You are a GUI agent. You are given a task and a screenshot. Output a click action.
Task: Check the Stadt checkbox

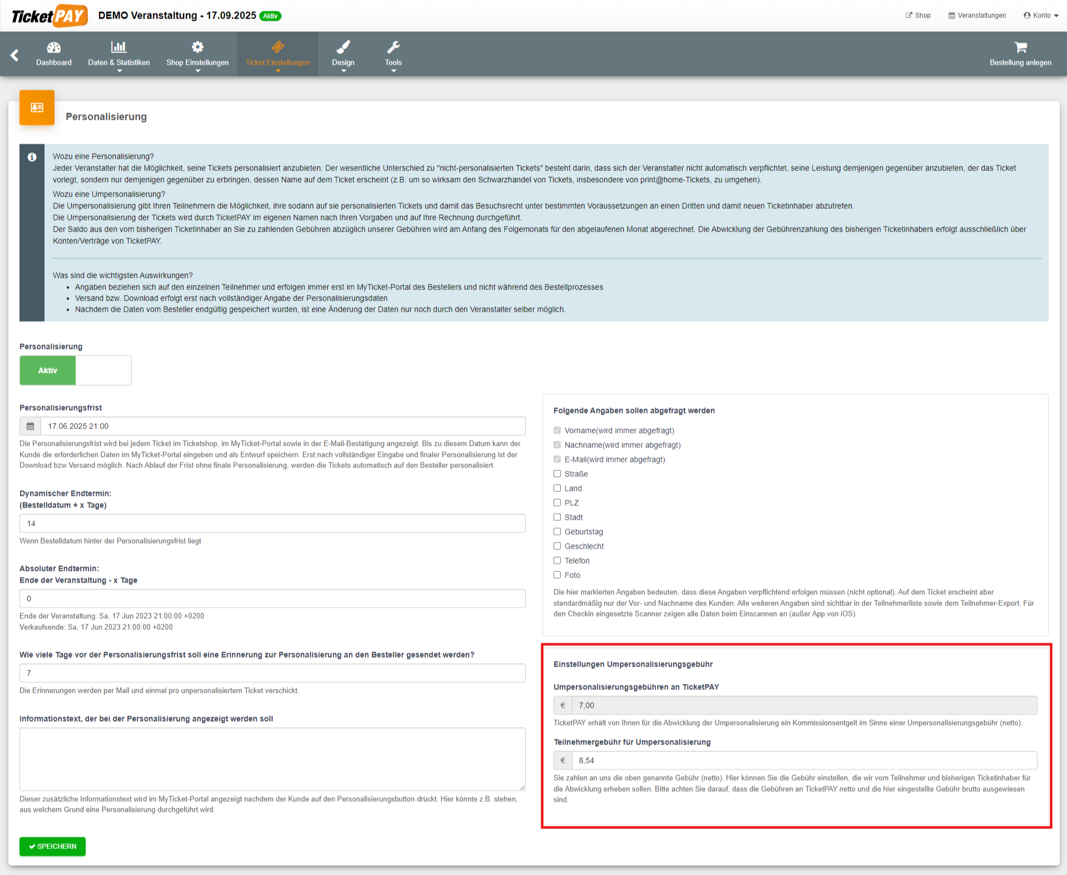pos(557,517)
